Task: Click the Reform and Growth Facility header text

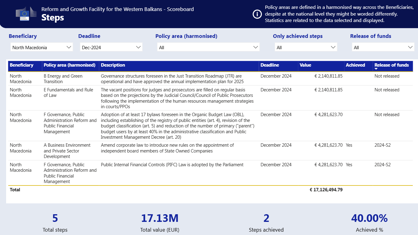Action: point(118,9)
